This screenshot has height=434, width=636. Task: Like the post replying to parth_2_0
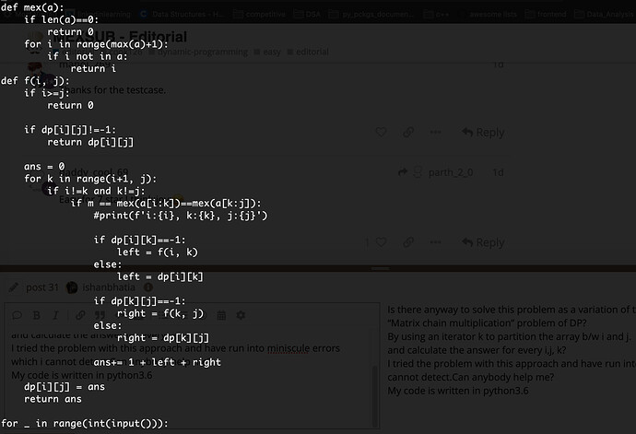pos(381,242)
